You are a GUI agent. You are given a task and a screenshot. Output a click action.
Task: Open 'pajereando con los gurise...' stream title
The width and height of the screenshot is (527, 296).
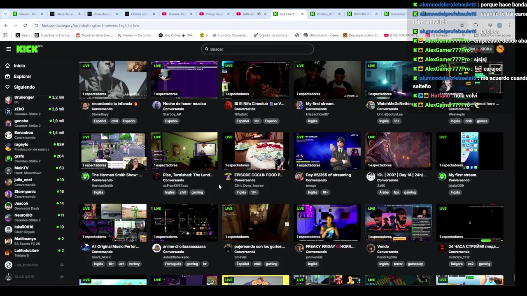tap(259, 247)
